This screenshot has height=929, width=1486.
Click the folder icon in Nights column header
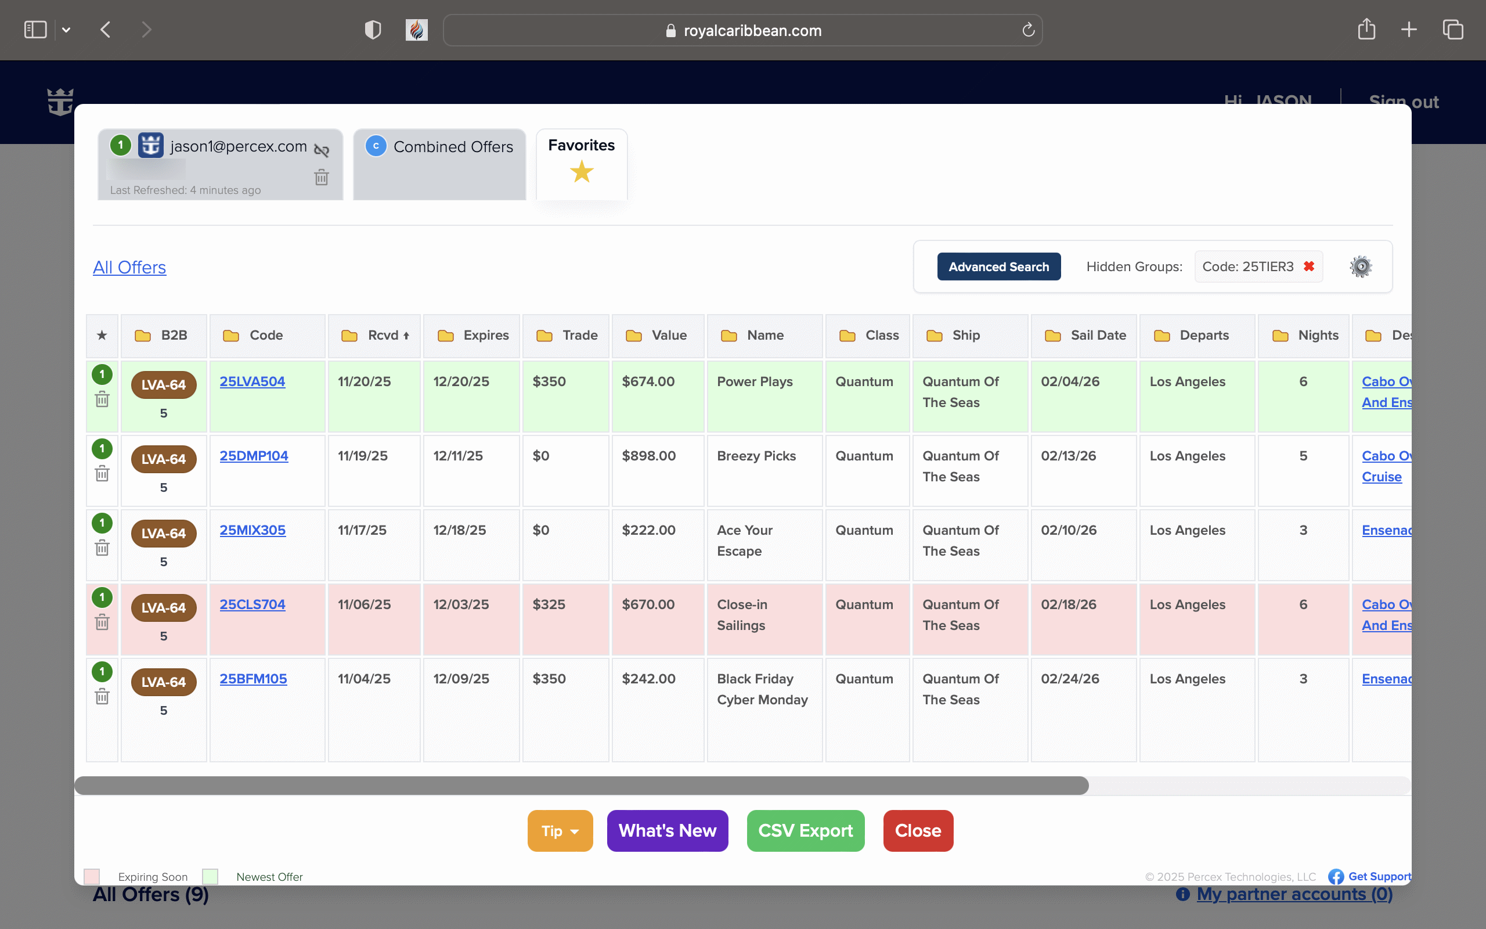1280,336
